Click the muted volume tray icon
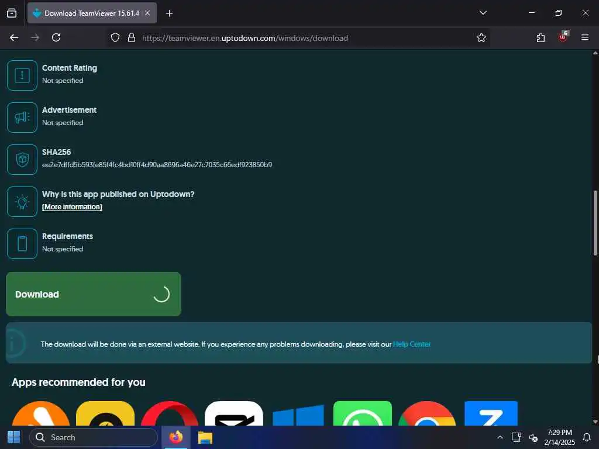Screen dimensions: 599x449 click(533, 437)
